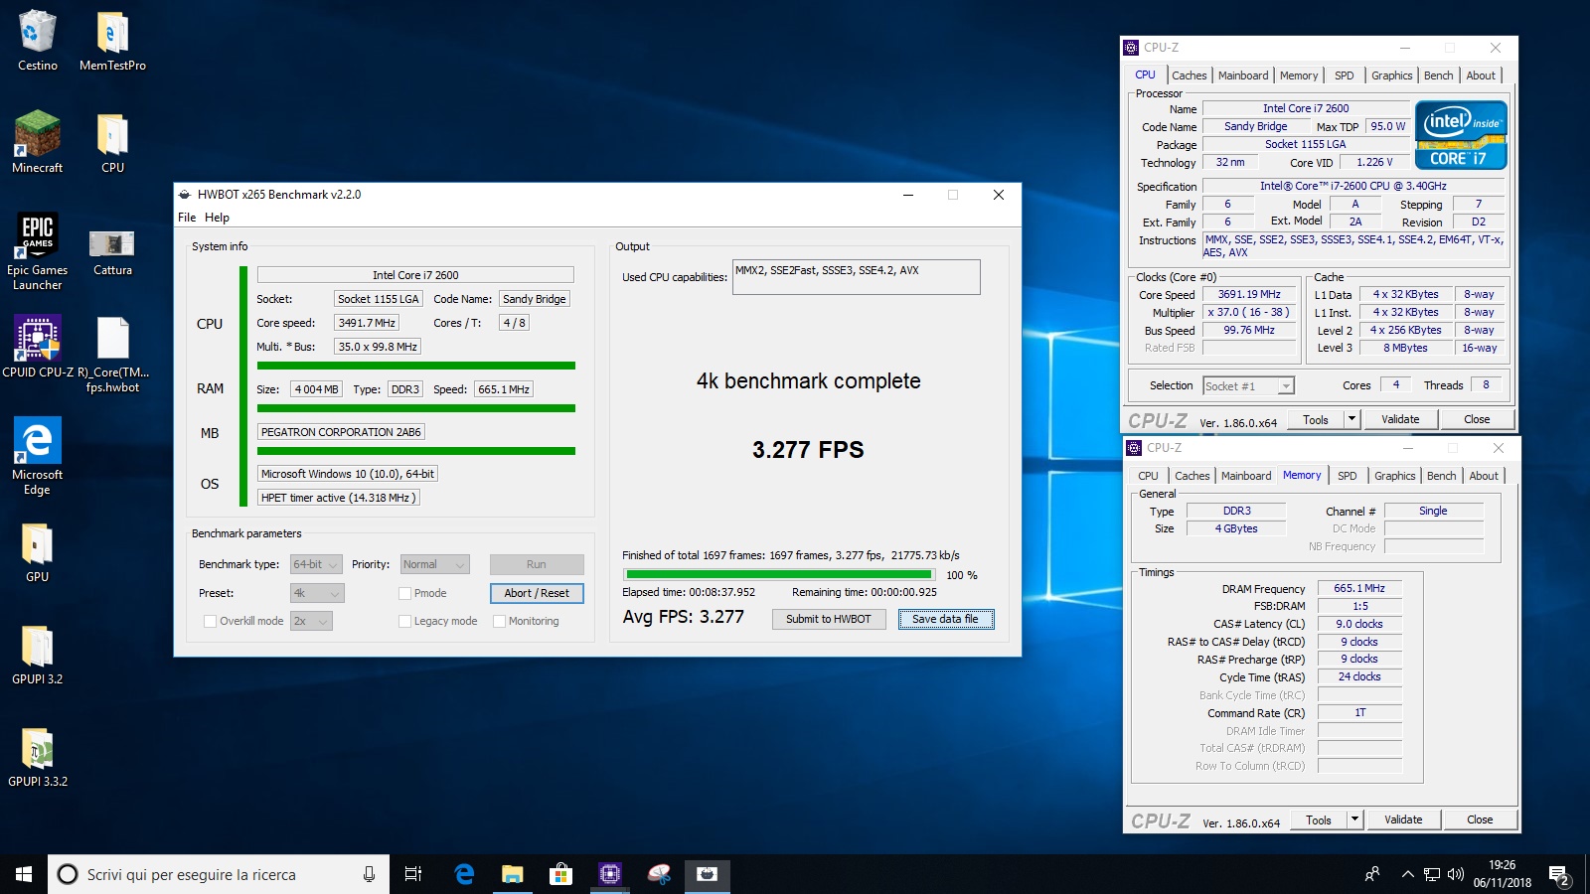Click the Used CPU capabilities text box

tap(857, 277)
